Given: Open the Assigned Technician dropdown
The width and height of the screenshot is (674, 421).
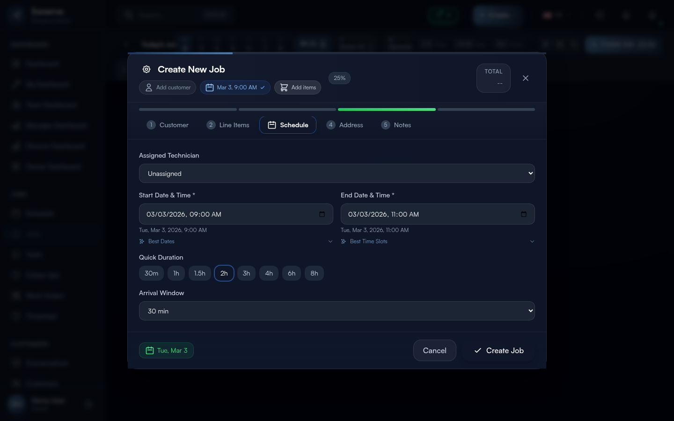Looking at the screenshot, I should [x=337, y=174].
